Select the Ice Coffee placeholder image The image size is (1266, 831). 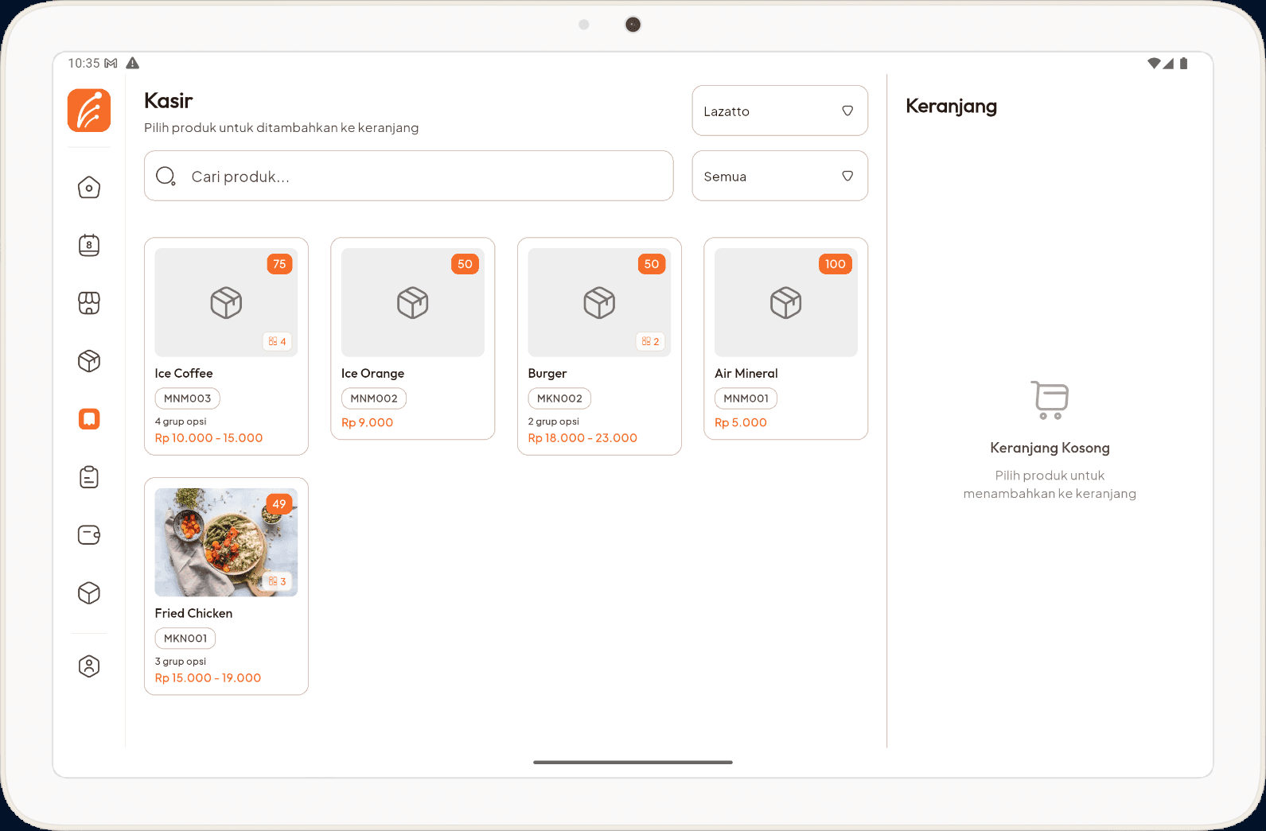[226, 302]
